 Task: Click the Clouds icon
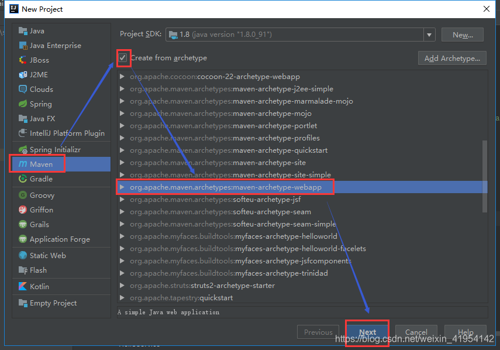coord(23,89)
